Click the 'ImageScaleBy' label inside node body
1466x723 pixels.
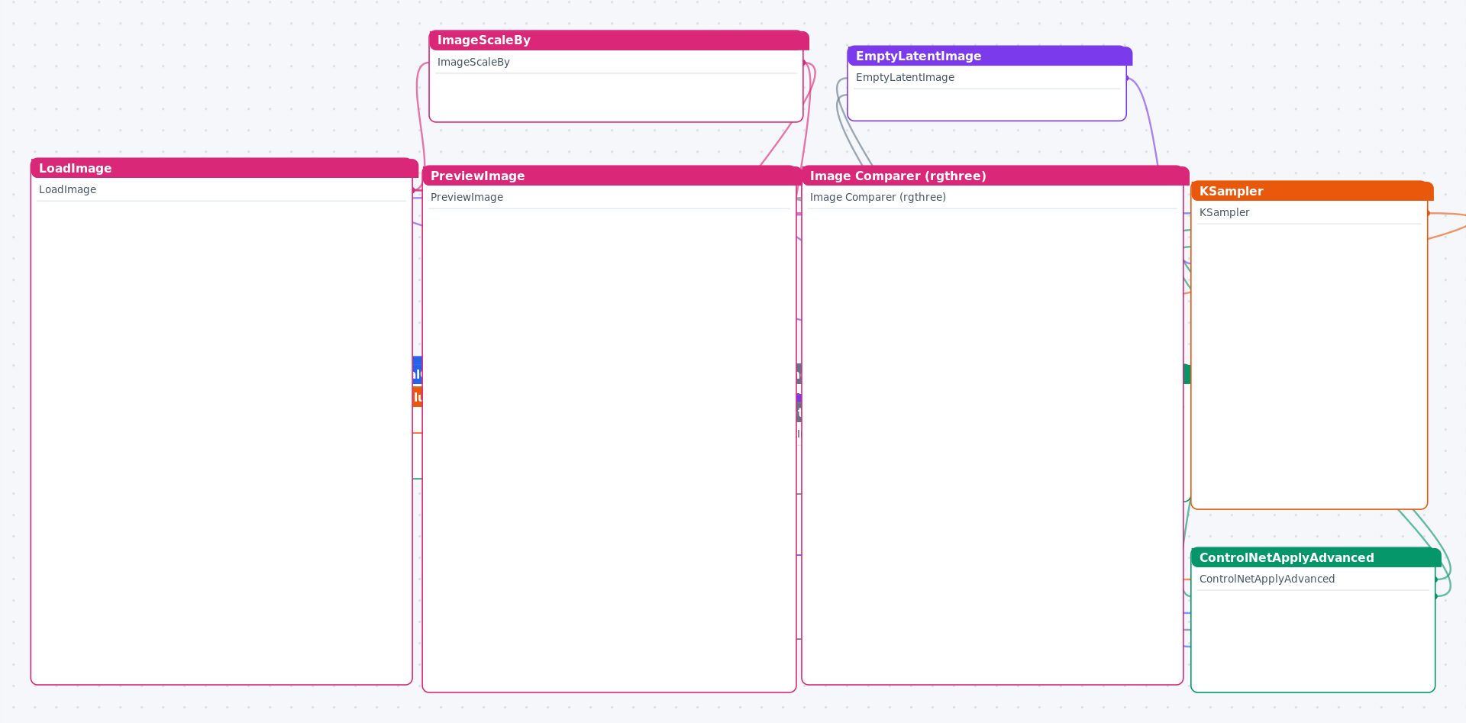473,62
